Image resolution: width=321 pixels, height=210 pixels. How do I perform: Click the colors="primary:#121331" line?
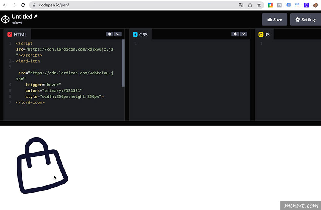tap(54, 91)
